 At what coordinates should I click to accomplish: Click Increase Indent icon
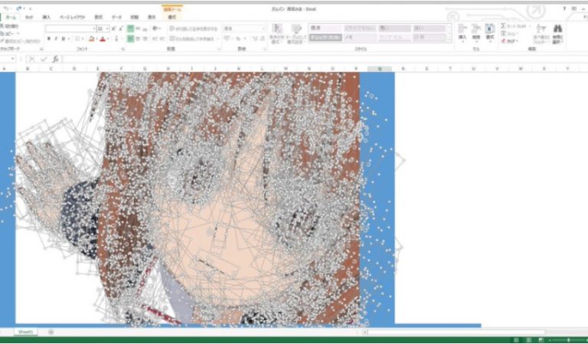(162, 38)
